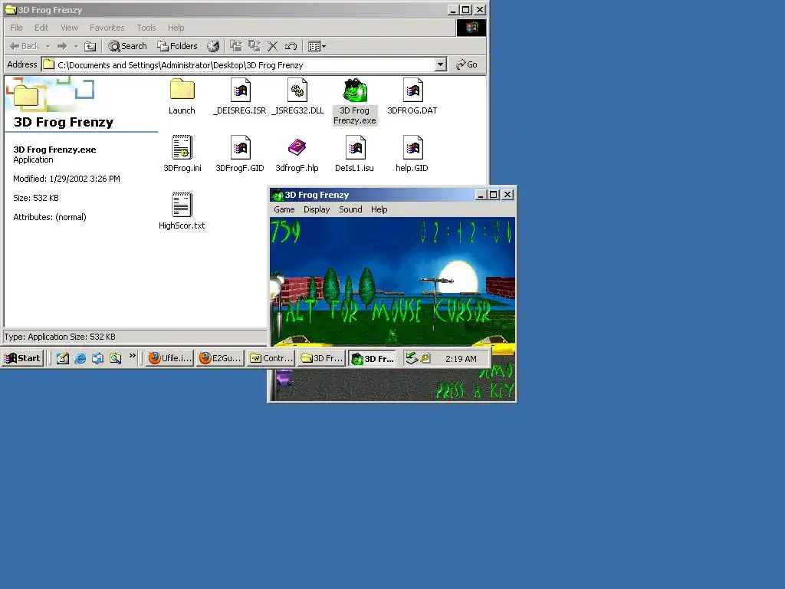The image size is (785, 589).
Task: Open the Views dropdown in Explorer toolbar
Action: click(317, 47)
